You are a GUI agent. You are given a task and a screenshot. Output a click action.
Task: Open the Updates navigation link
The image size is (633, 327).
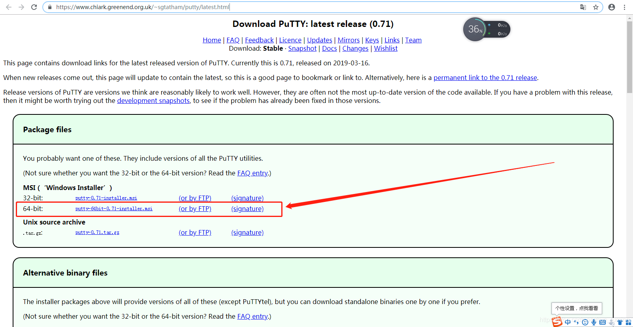(x=320, y=40)
